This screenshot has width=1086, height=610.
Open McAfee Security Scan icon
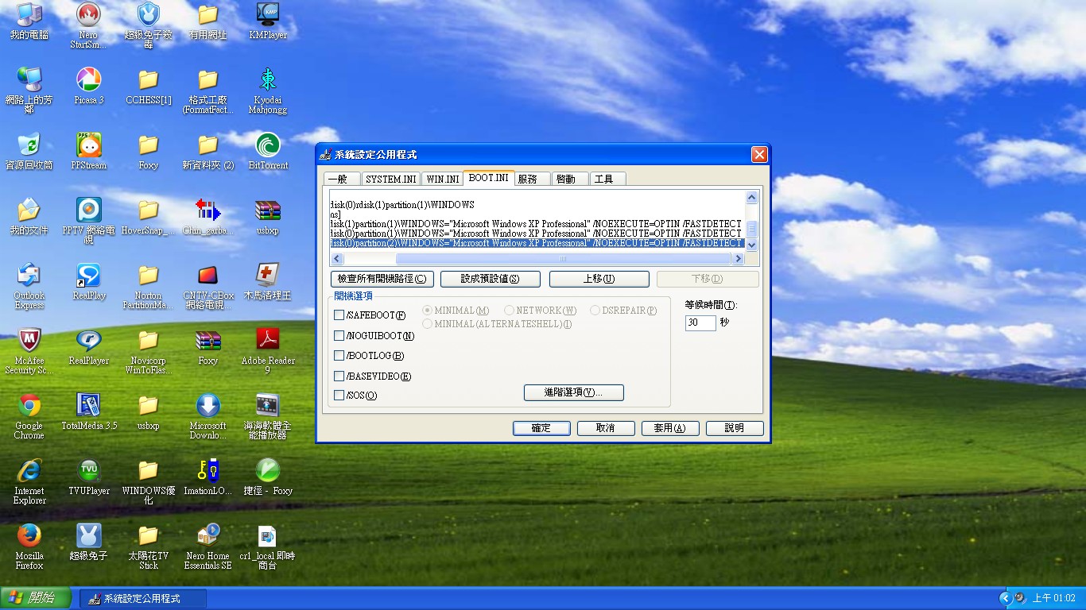pyautogui.click(x=29, y=351)
